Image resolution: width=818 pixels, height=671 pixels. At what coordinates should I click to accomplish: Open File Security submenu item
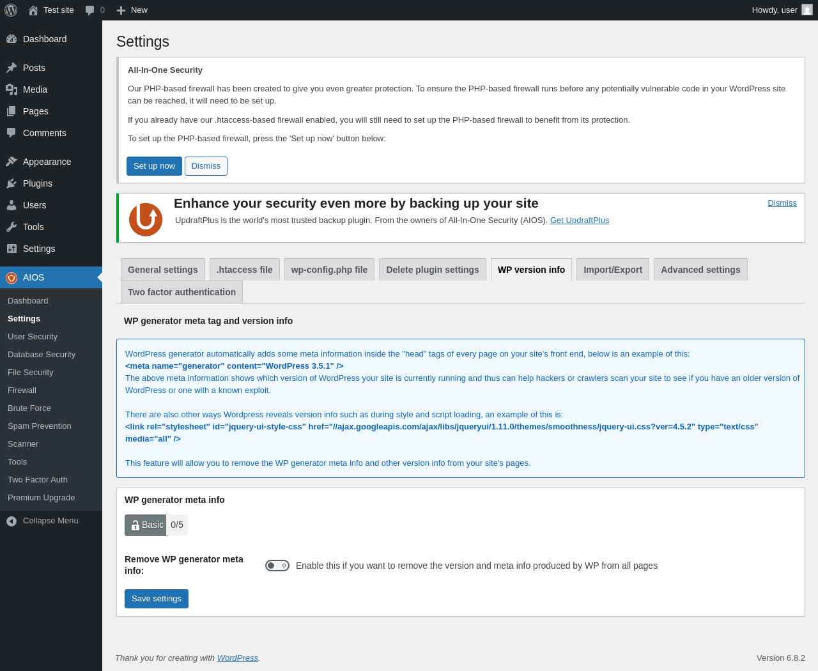(x=31, y=373)
